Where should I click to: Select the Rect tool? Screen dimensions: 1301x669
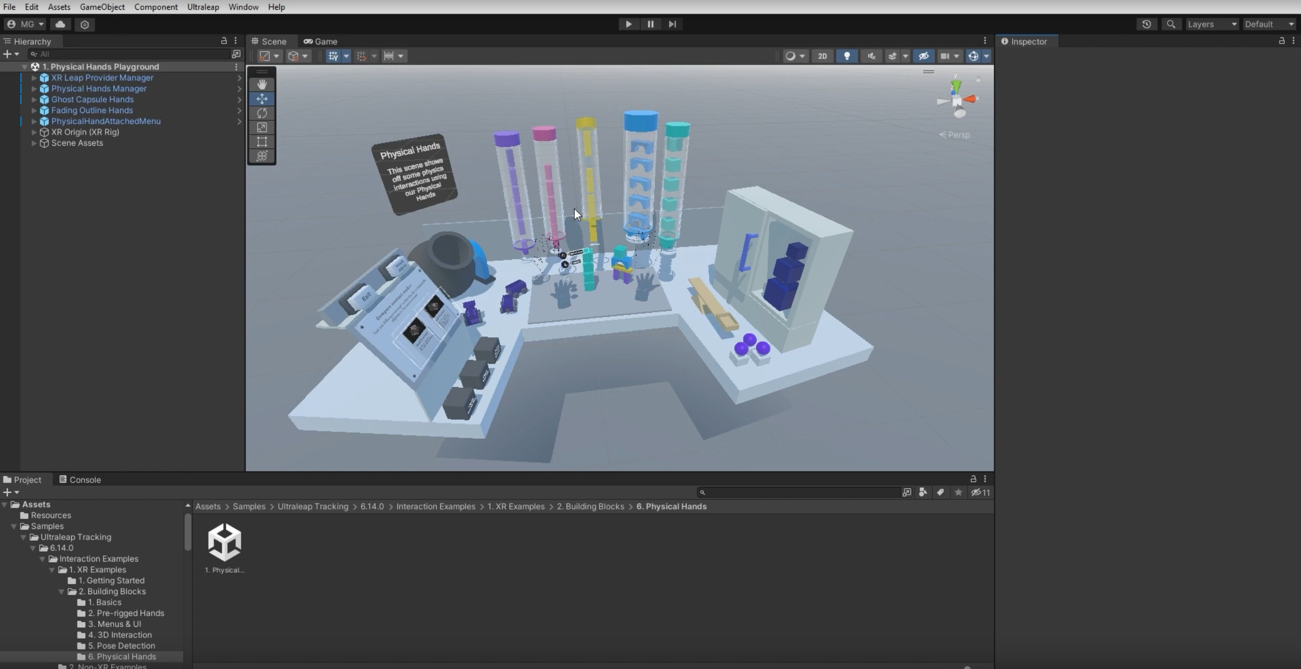262,142
